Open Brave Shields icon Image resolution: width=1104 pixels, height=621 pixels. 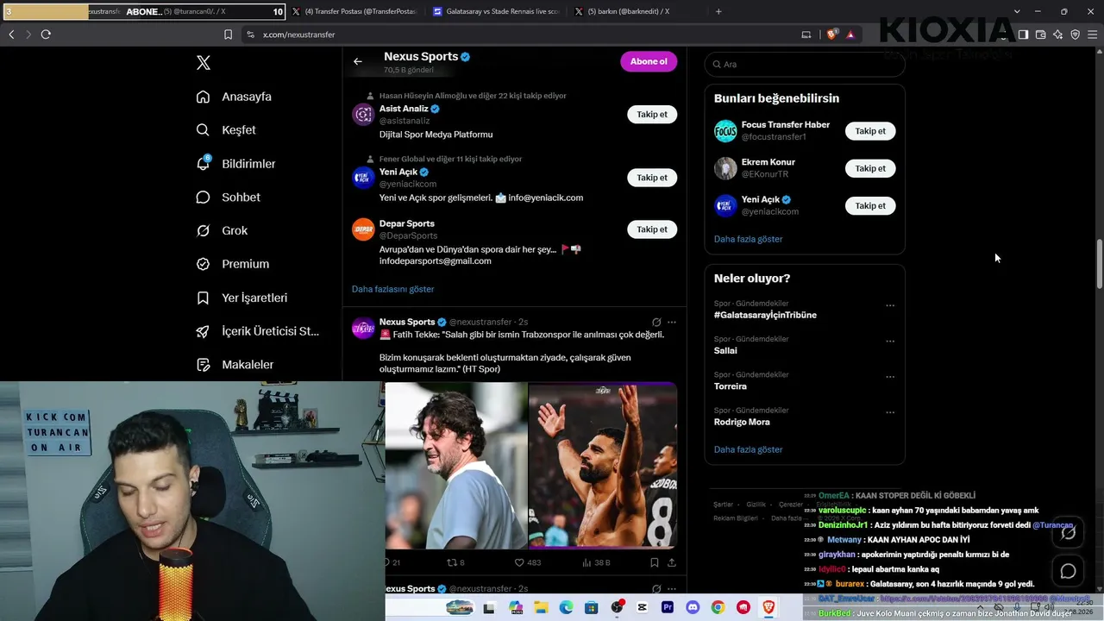click(831, 34)
